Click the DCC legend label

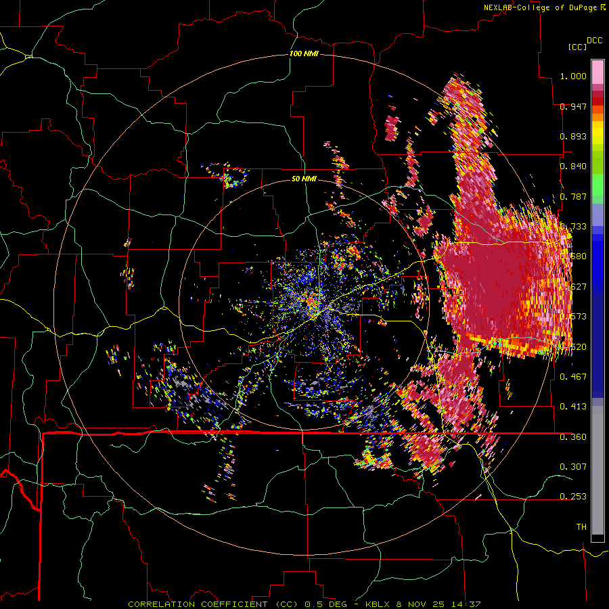(x=594, y=41)
